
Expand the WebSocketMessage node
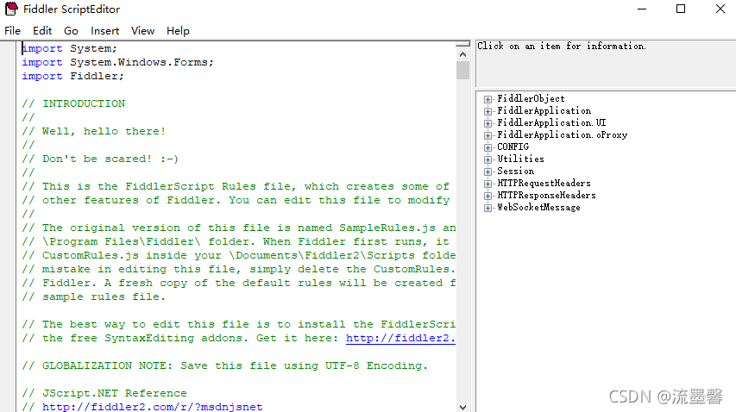[x=488, y=208]
